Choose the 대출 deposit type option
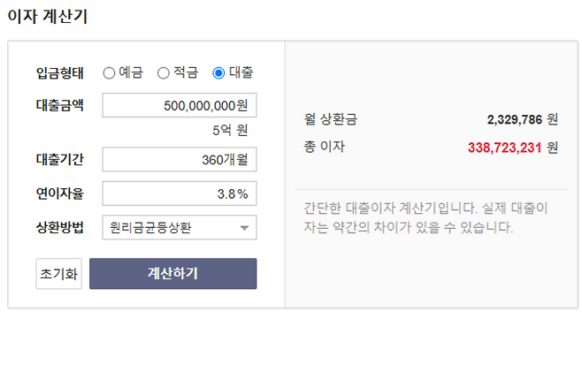The width and height of the screenshot is (582, 387). pos(218,72)
